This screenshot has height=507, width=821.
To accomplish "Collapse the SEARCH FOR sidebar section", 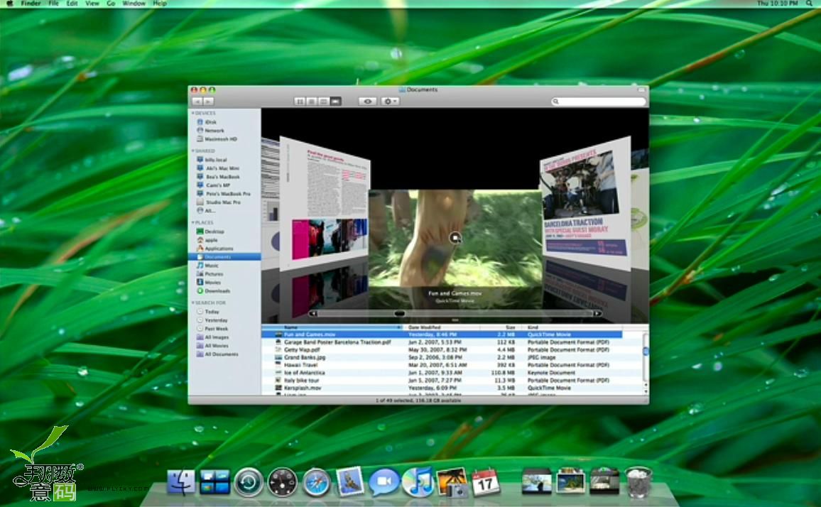I will pyautogui.click(x=192, y=302).
